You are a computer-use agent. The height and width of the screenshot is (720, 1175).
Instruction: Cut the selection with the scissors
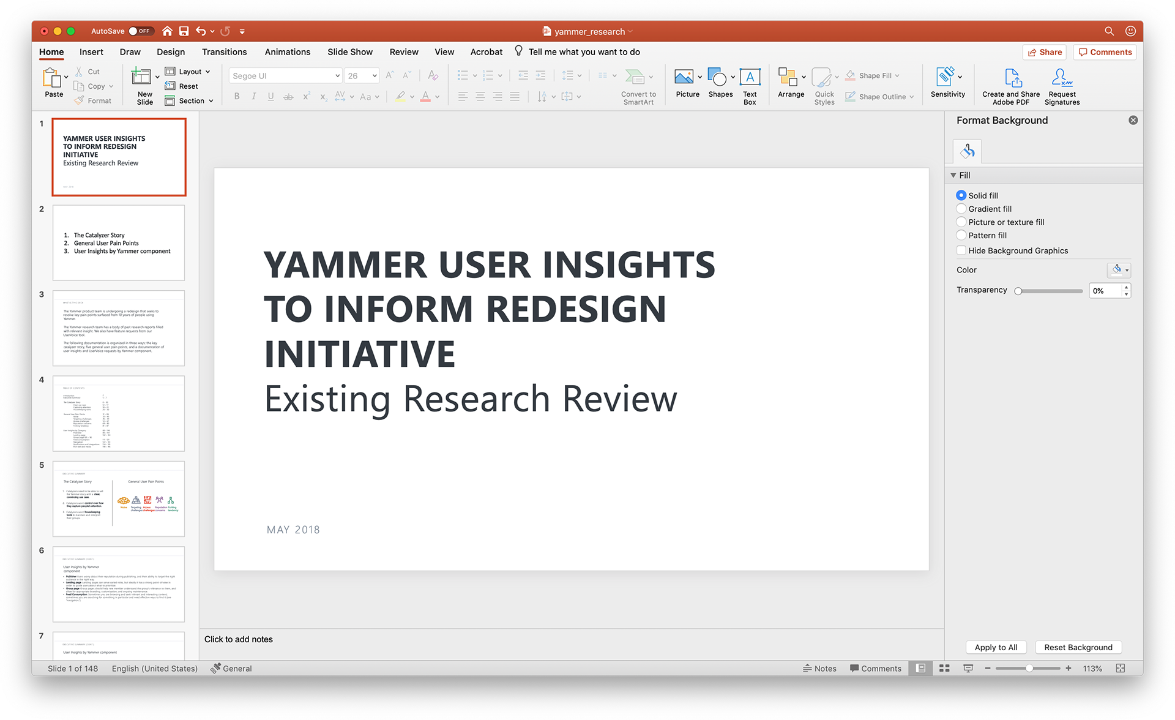tap(88, 72)
